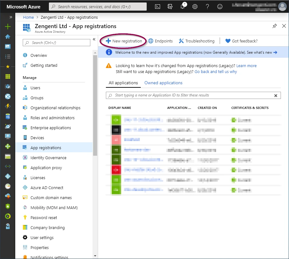Open Cloud Shell from the top bar

(x=158, y=6)
